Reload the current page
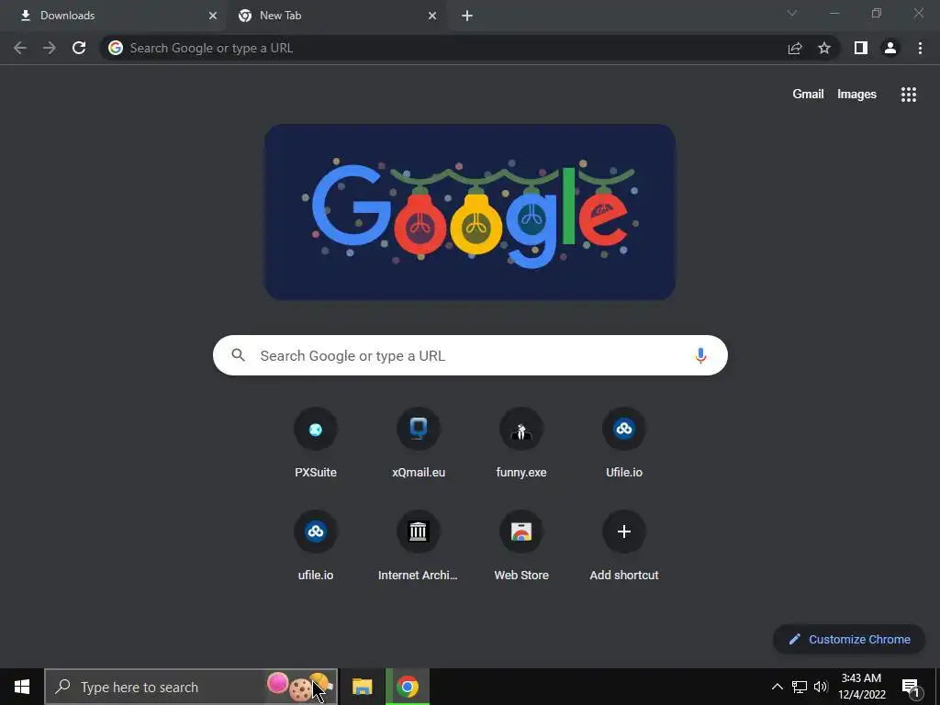This screenshot has height=705, width=940. point(79,48)
